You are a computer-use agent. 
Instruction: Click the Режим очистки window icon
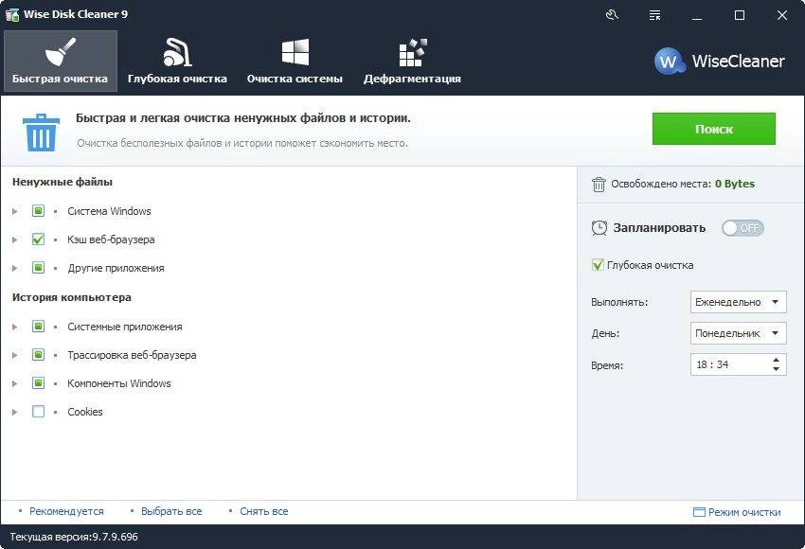(x=699, y=512)
